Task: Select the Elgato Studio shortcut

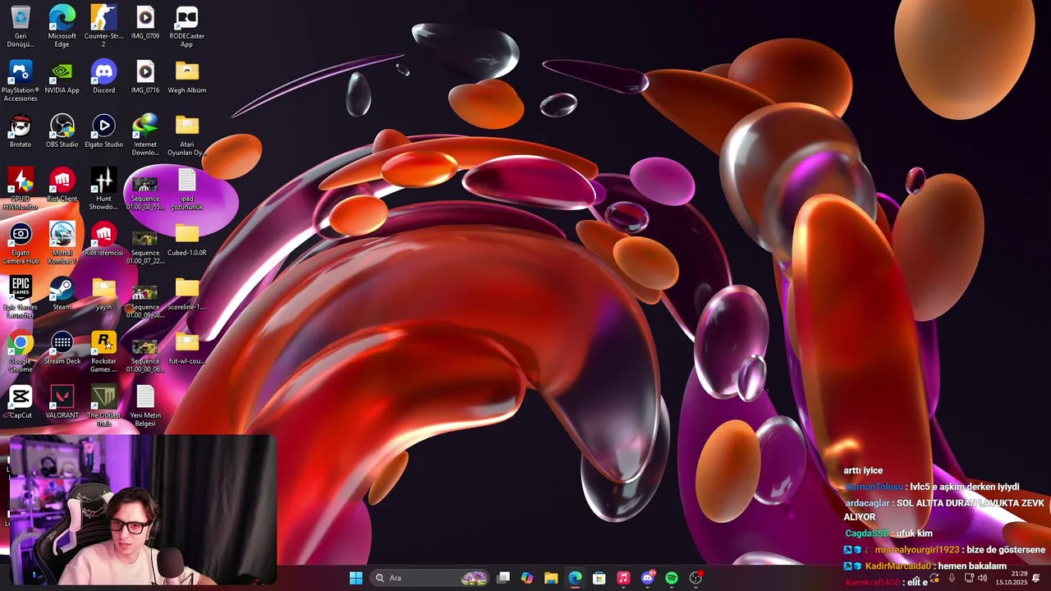Action: coord(103,131)
